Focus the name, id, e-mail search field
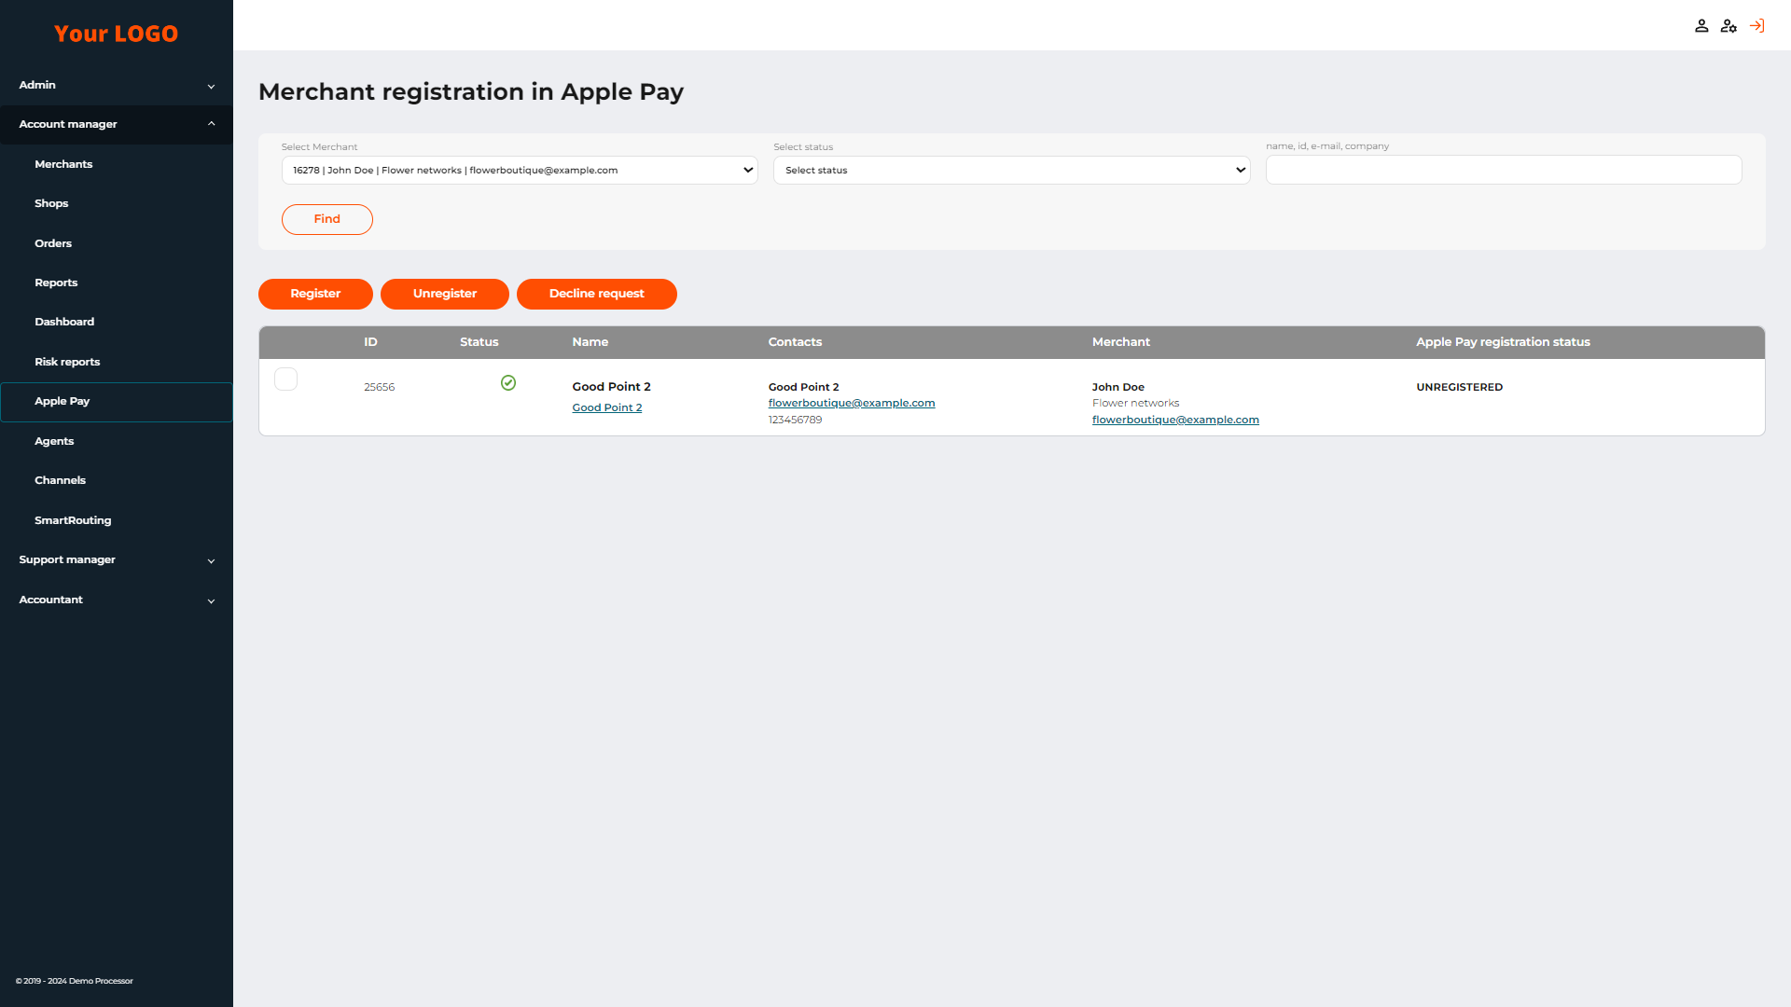 1503,171
